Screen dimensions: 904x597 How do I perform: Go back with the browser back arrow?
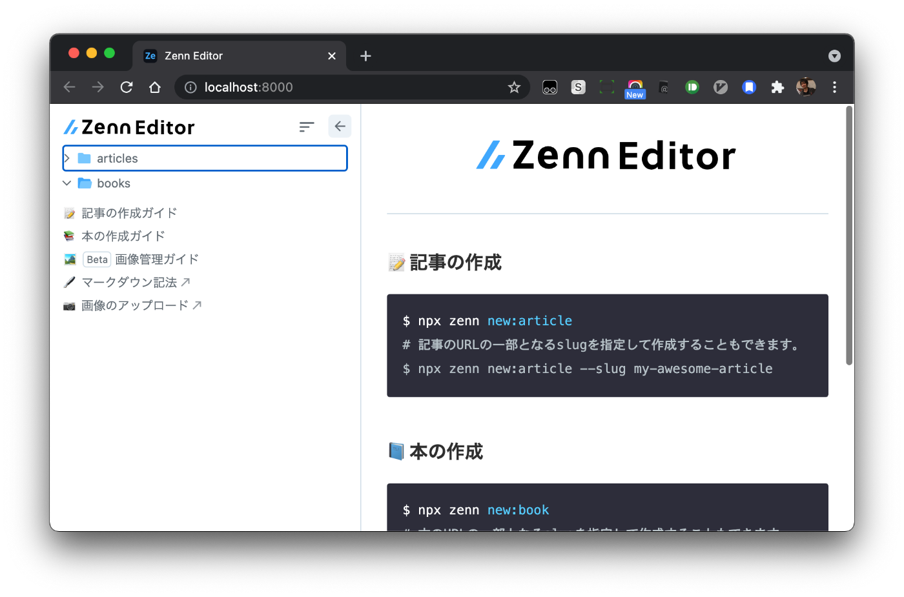point(70,87)
